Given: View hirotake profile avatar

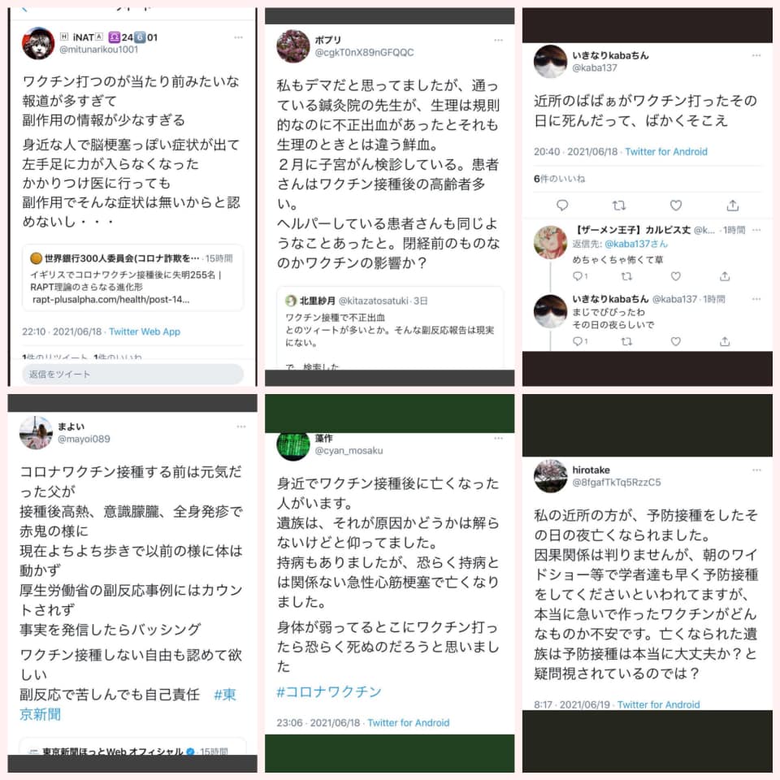Looking at the screenshot, I should [x=550, y=476].
